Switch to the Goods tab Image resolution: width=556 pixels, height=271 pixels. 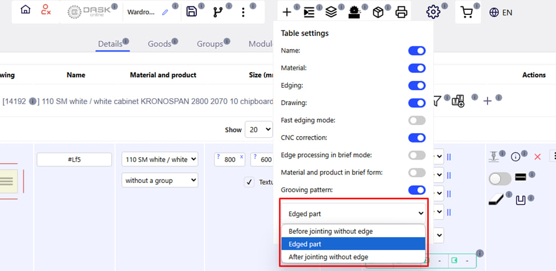coord(159,44)
